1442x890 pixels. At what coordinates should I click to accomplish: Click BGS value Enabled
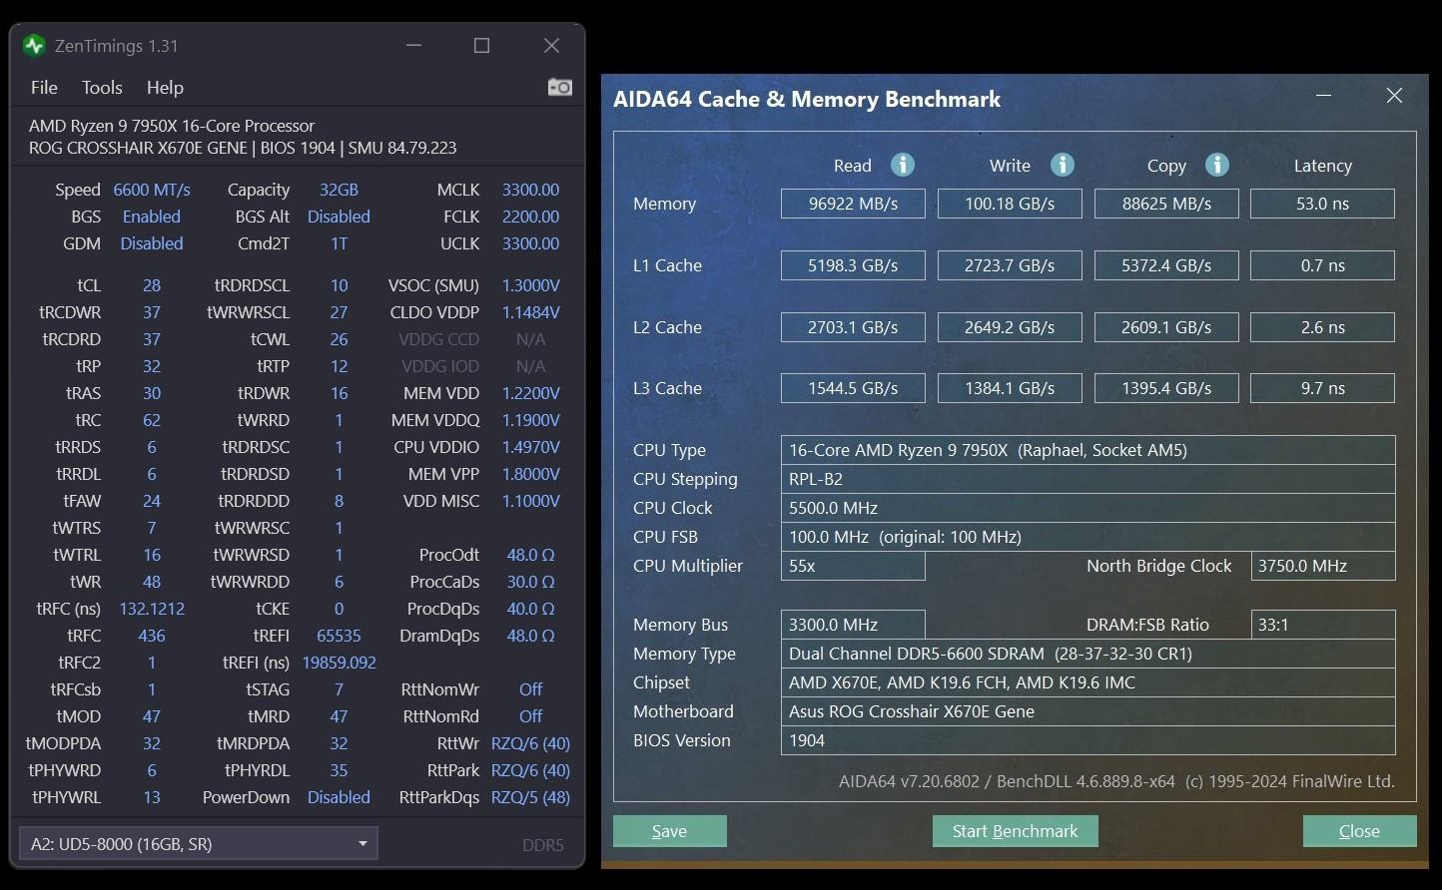(152, 217)
